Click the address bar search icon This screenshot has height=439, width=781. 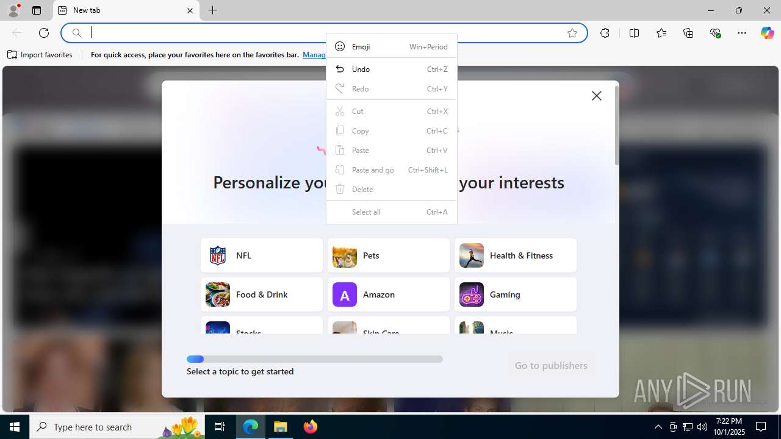coord(77,33)
